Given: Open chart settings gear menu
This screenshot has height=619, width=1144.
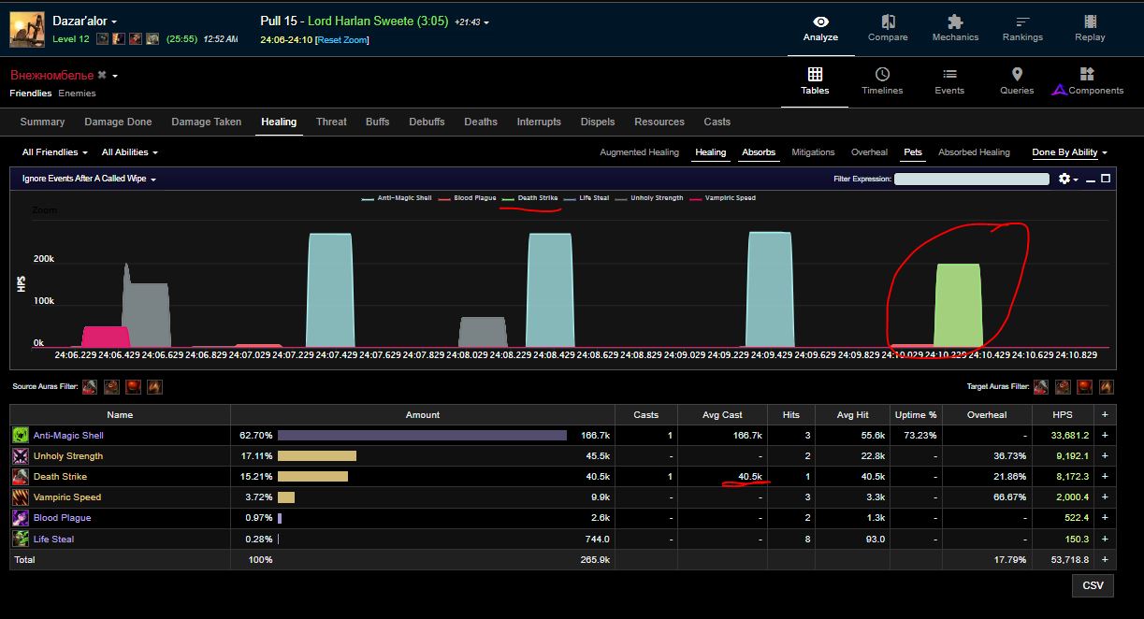Looking at the screenshot, I should pyautogui.click(x=1064, y=179).
